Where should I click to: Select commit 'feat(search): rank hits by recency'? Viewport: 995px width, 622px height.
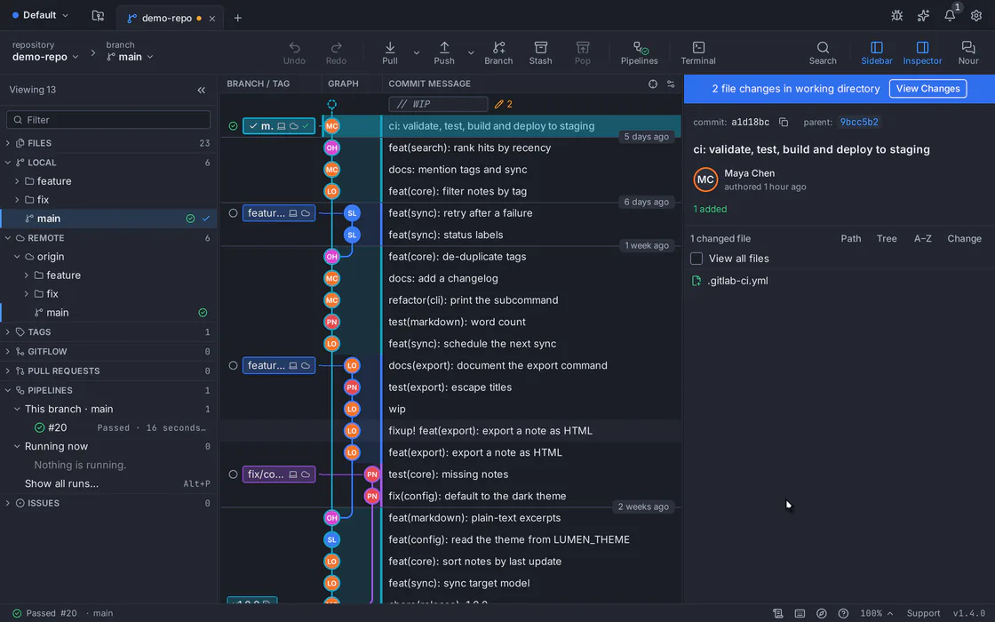point(469,148)
